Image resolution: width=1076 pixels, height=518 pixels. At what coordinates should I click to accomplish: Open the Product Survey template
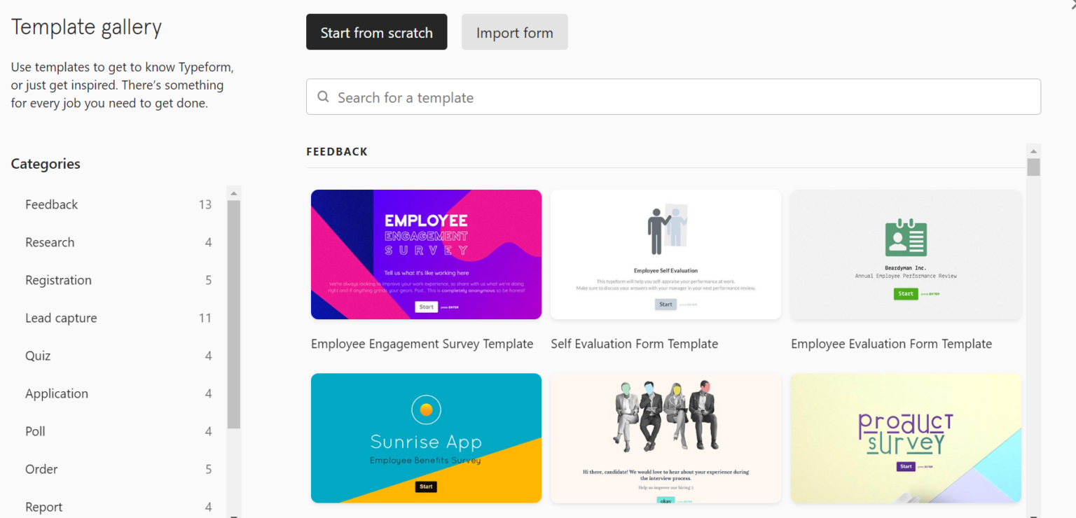905,438
